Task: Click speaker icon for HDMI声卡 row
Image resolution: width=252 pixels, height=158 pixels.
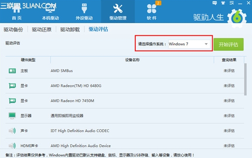Action: pyautogui.click(x=12, y=146)
